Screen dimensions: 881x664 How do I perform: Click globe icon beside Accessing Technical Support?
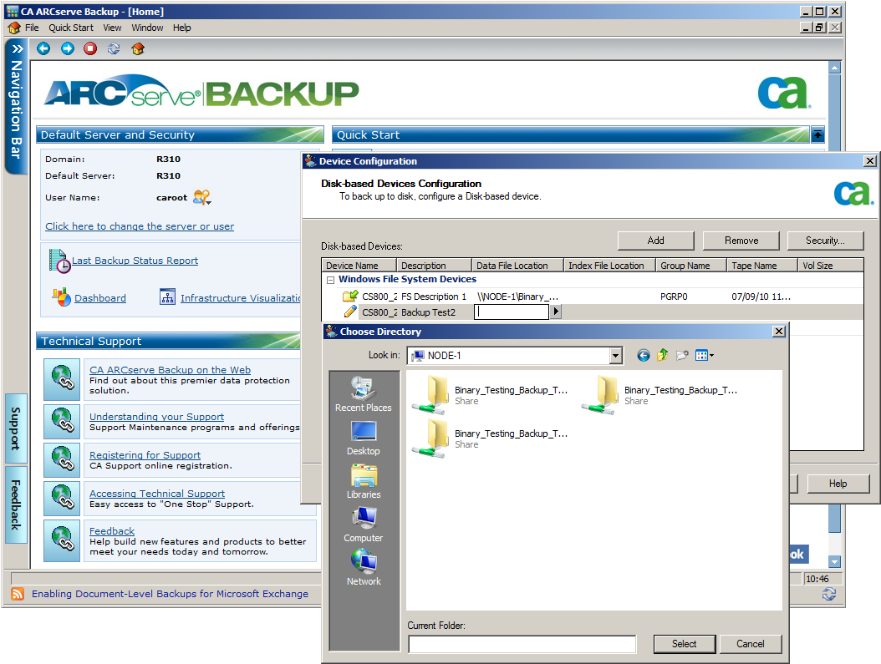pyautogui.click(x=62, y=499)
